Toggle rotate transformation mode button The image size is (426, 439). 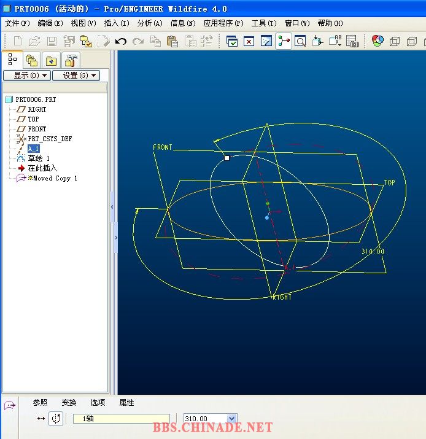[56, 418]
